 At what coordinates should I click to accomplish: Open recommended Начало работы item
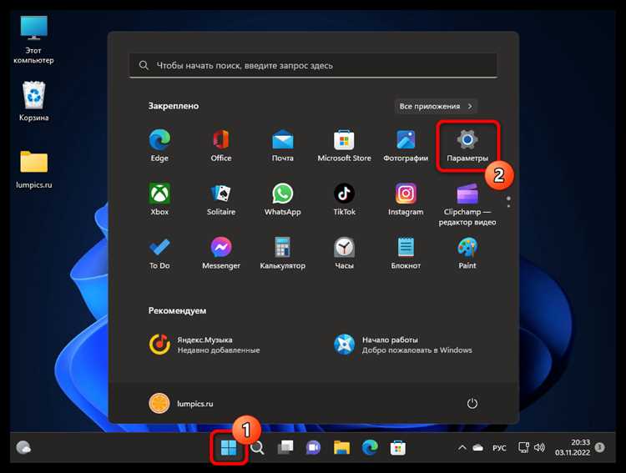point(402,345)
